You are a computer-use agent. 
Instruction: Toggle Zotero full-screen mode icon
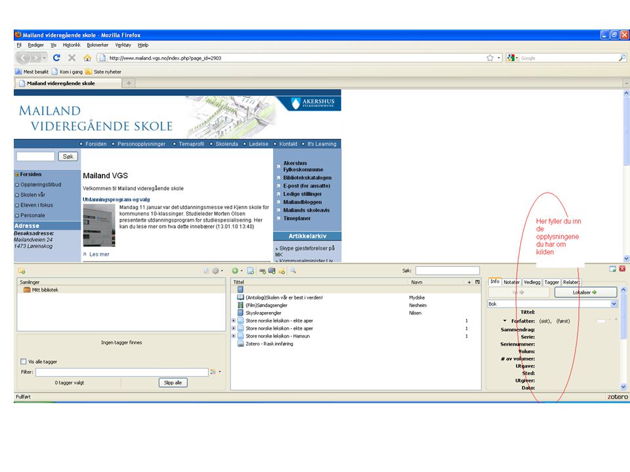point(612,269)
